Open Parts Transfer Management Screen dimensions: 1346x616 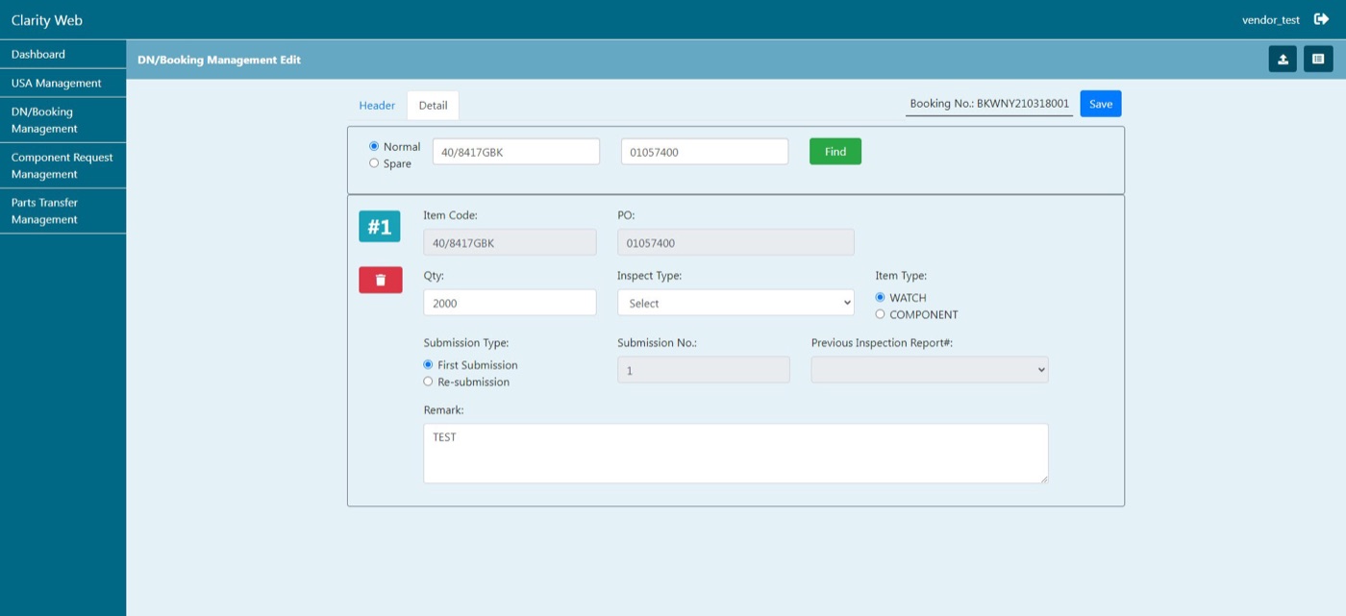point(63,210)
